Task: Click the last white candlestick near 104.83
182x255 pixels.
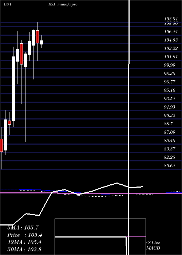Action: [41, 42]
